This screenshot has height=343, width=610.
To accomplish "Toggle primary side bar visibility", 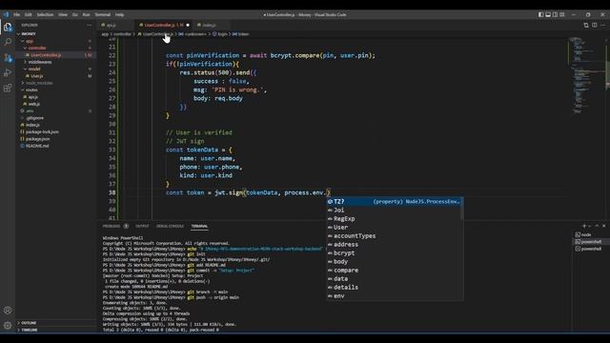I will click(x=540, y=14).
